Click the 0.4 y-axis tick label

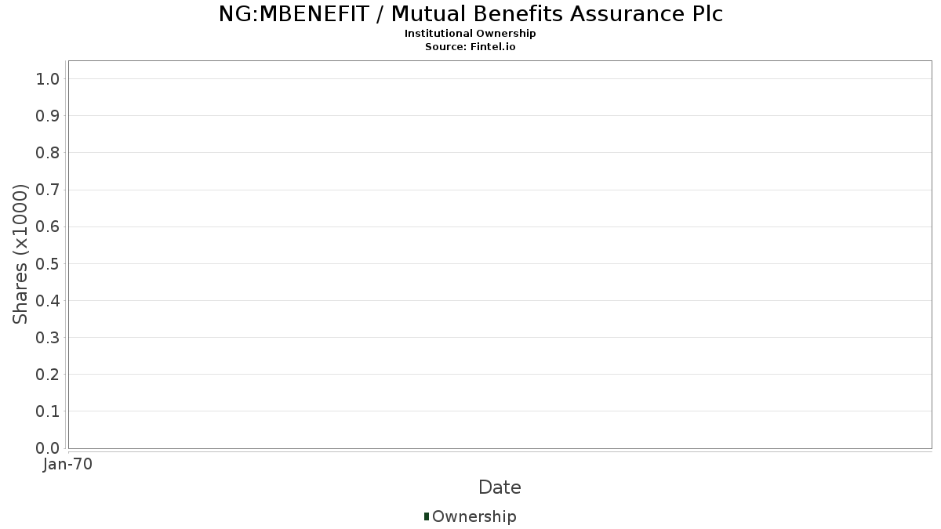pos(48,301)
